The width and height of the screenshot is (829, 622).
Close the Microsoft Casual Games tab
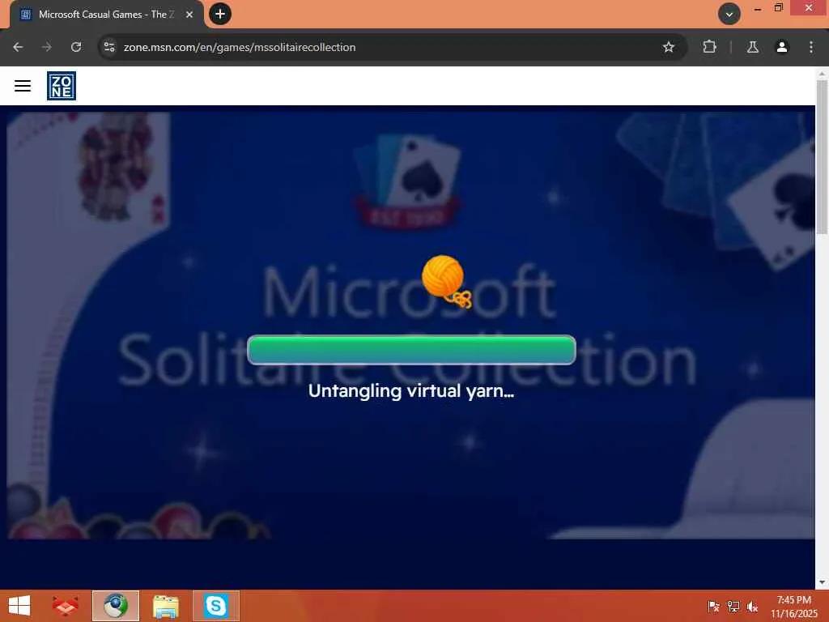(189, 15)
